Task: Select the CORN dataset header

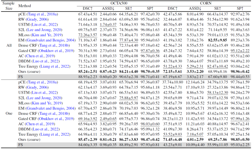Action: (x=206, y=3)
